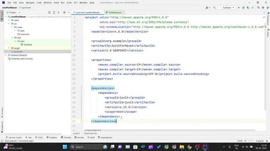Open the Project view selector dropdown
The width and height of the screenshot is (270, 151).
(13, 12)
